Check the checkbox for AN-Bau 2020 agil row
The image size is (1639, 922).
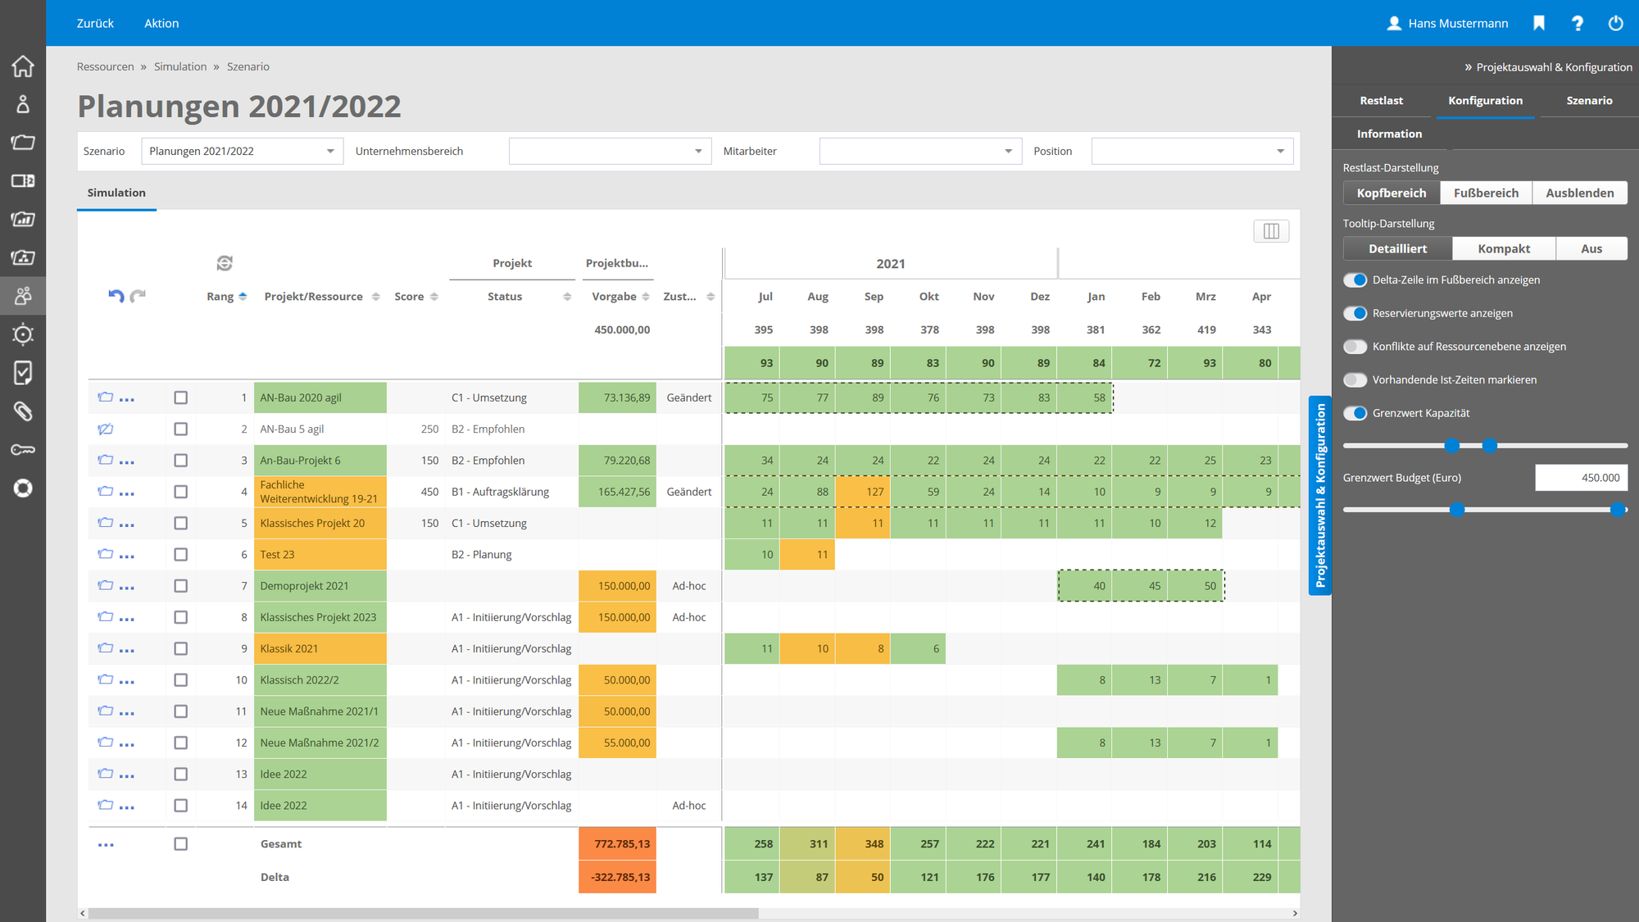tap(180, 397)
